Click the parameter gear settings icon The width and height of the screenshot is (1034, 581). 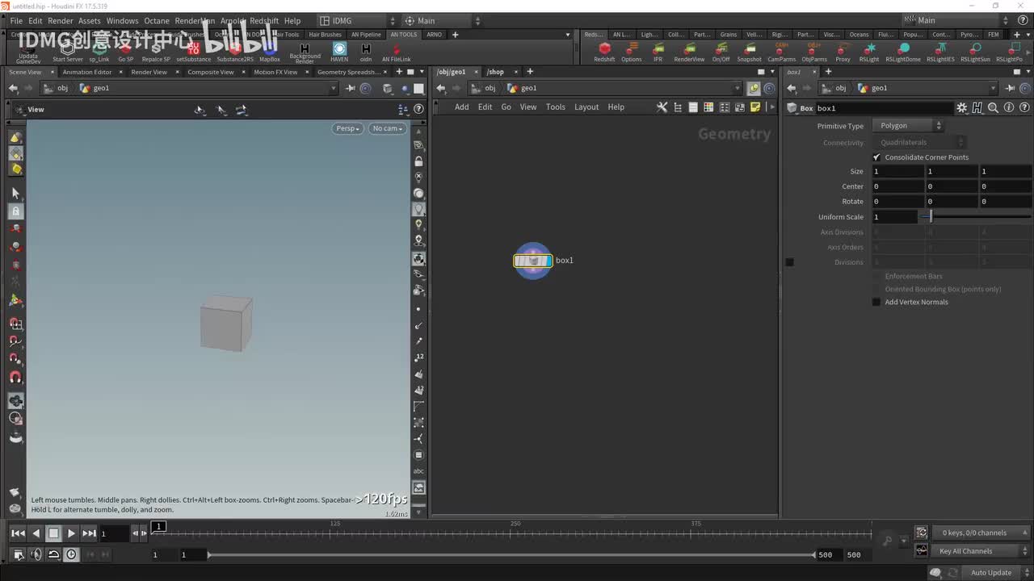961,108
